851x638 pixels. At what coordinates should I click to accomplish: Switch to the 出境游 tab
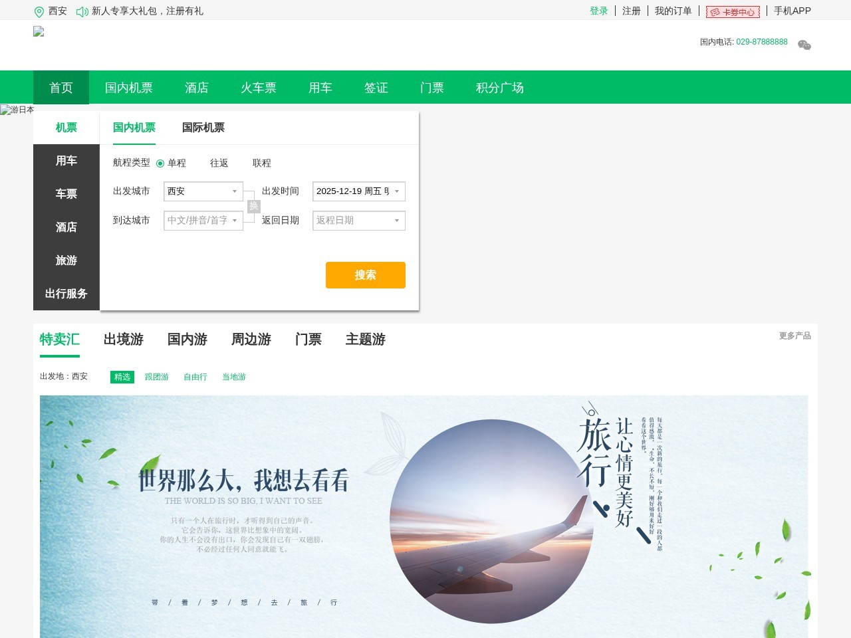pyautogui.click(x=123, y=340)
